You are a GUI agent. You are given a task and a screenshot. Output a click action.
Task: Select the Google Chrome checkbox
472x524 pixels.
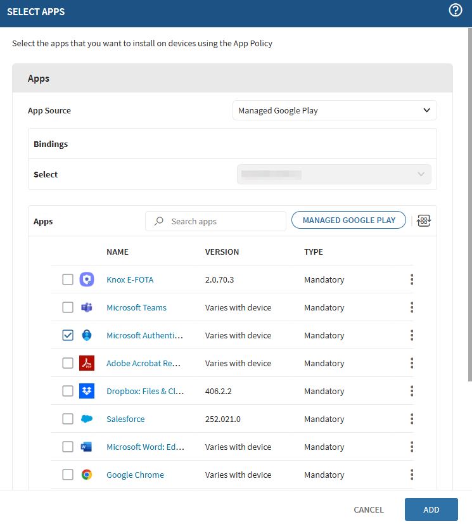click(x=68, y=475)
